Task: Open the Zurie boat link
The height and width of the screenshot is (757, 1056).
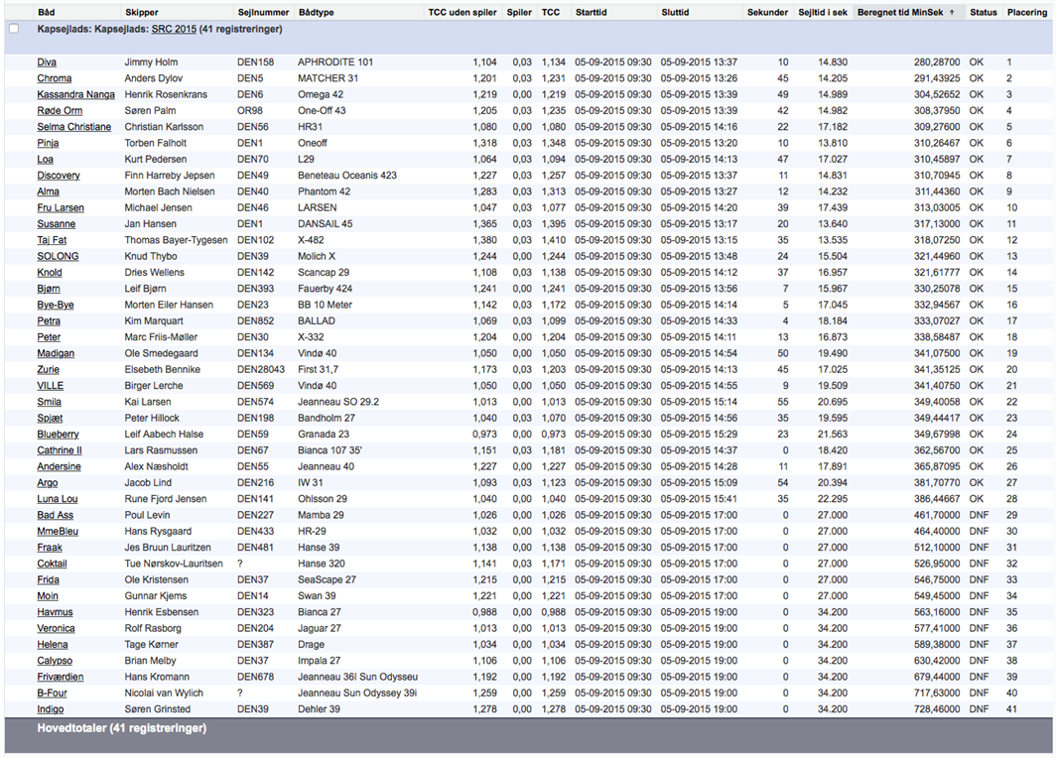Action: coord(48,369)
